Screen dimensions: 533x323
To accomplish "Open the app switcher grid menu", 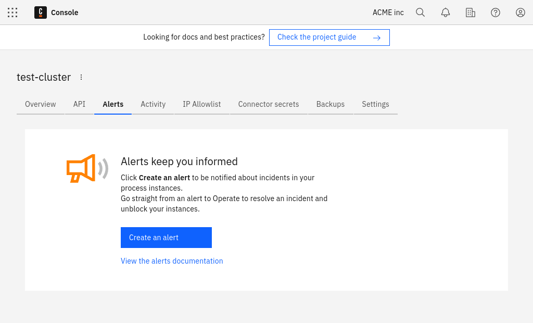I will (x=12, y=13).
